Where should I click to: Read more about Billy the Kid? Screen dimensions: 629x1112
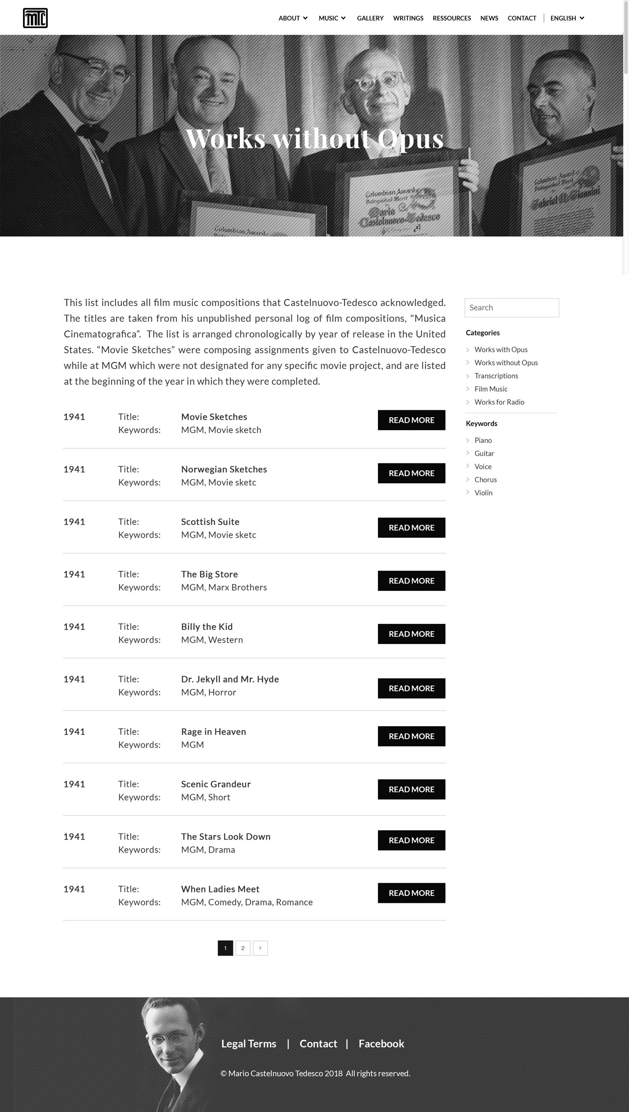coord(411,634)
